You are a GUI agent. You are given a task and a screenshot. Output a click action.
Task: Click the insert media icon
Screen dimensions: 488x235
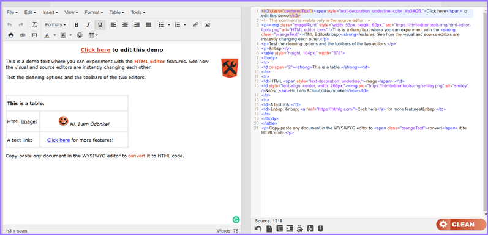(34, 35)
